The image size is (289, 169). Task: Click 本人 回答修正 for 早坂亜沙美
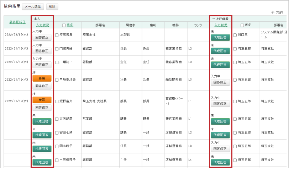42,86
